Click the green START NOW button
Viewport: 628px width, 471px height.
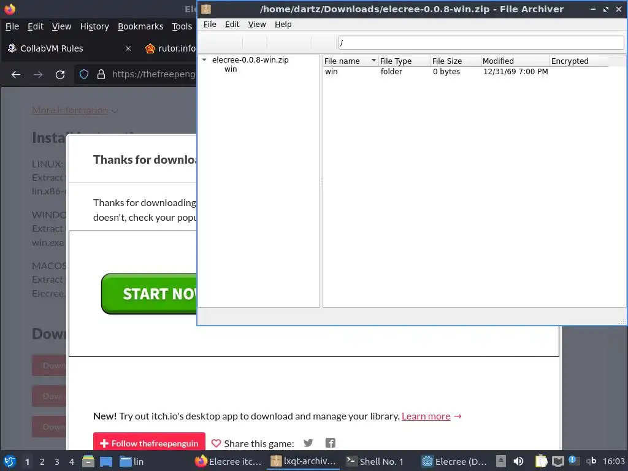coord(149,294)
